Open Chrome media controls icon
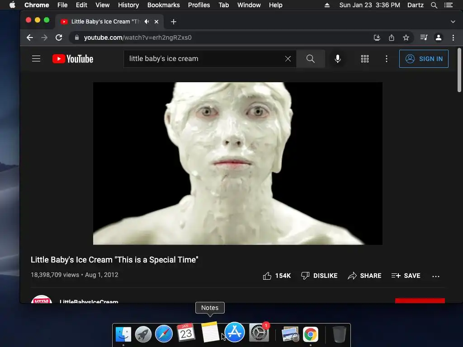Viewport: 463px width, 347px height. click(424, 38)
